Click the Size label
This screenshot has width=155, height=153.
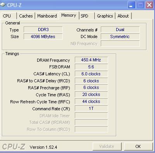point(15,37)
